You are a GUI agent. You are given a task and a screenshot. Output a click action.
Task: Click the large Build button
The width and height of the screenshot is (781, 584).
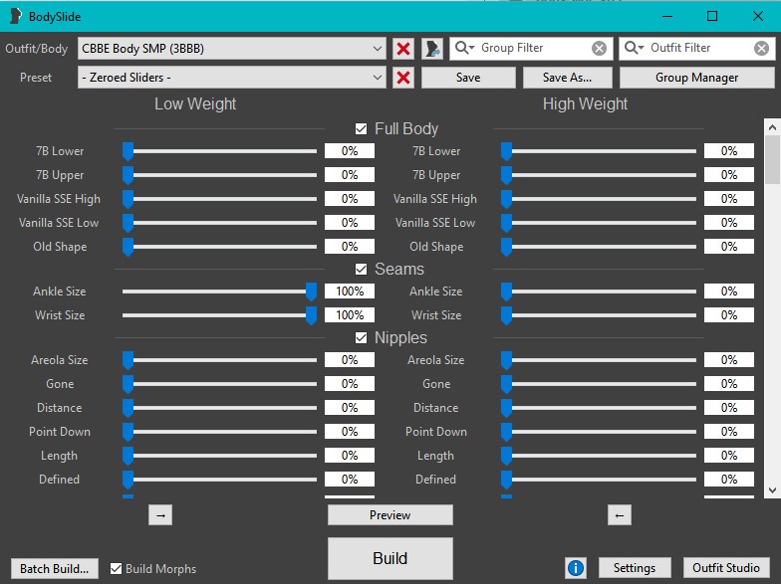click(x=390, y=558)
